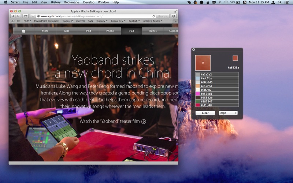This screenshot has height=183, width=293.
Task: Open Spotlight search magnifier
Action: pos(280,2)
